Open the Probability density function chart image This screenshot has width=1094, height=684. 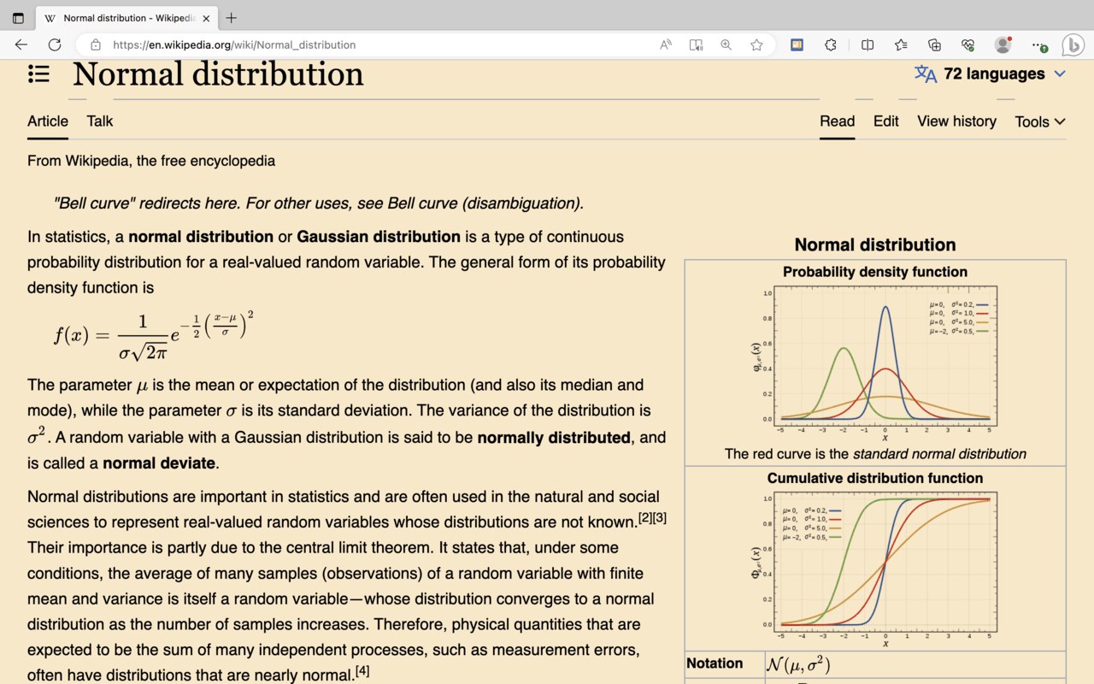click(874, 363)
